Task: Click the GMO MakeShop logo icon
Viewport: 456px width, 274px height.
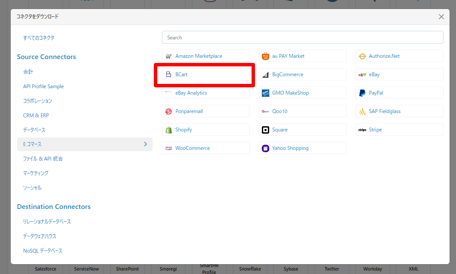Action: 265,93
